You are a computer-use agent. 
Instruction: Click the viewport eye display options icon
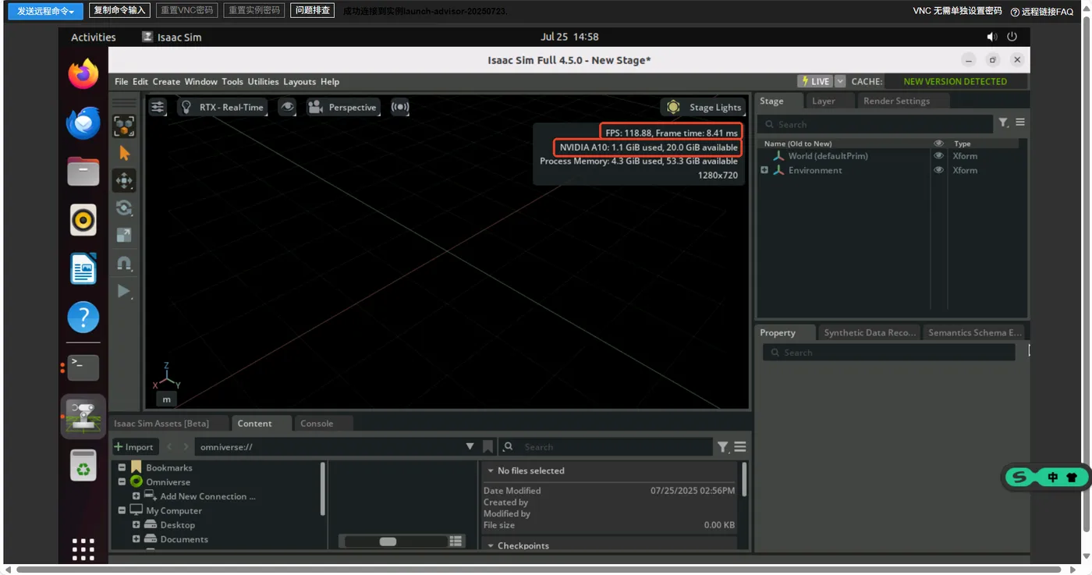point(288,107)
